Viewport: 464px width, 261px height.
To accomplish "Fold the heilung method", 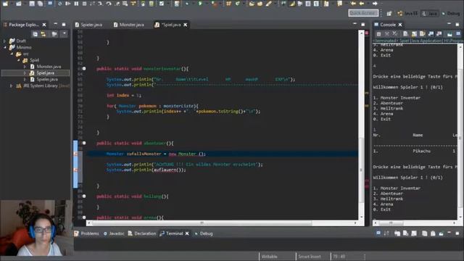I will coord(84,196).
